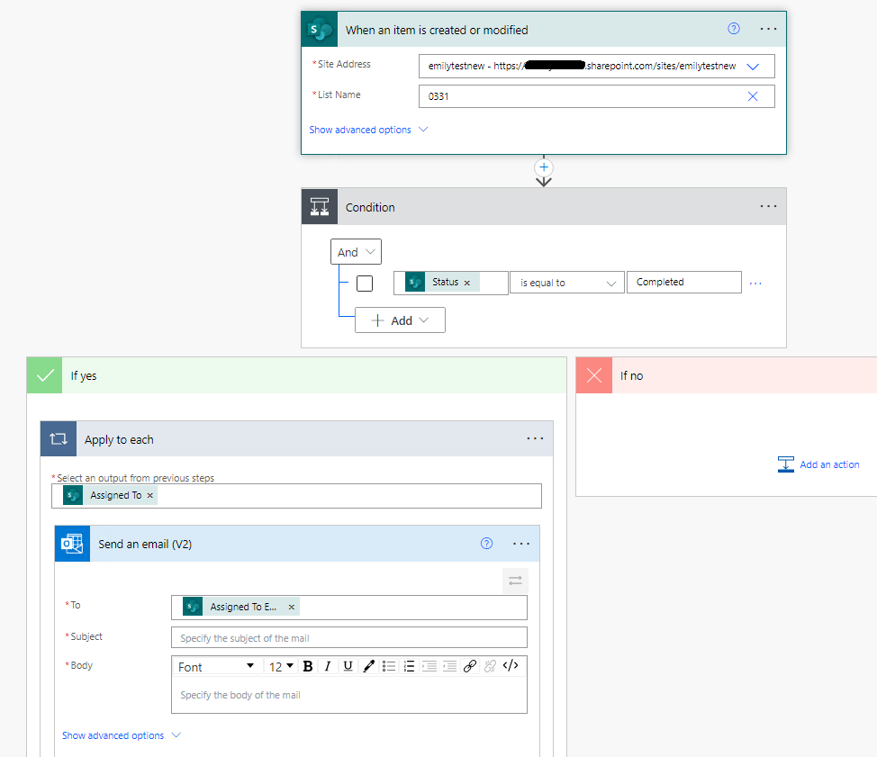Click the Add button in the Condition

point(399,320)
